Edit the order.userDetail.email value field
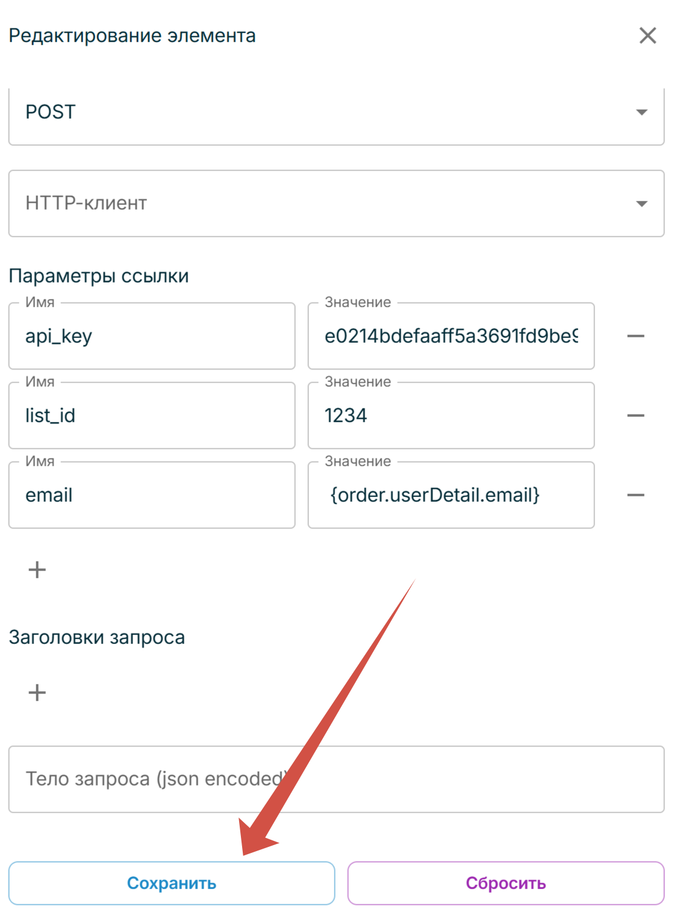The width and height of the screenshot is (686, 918). tap(451, 495)
